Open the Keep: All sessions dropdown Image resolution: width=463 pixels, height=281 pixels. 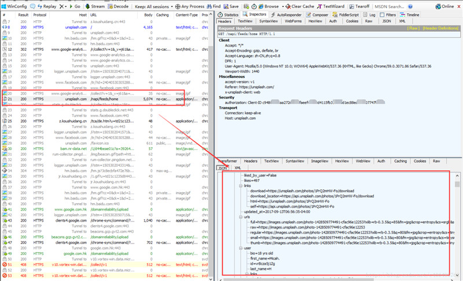pos(154,6)
